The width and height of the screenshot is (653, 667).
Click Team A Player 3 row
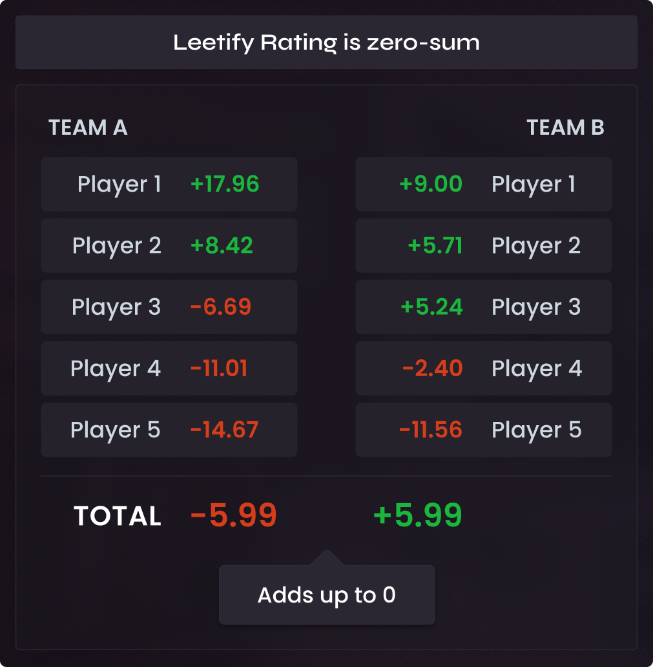click(x=169, y=307)
